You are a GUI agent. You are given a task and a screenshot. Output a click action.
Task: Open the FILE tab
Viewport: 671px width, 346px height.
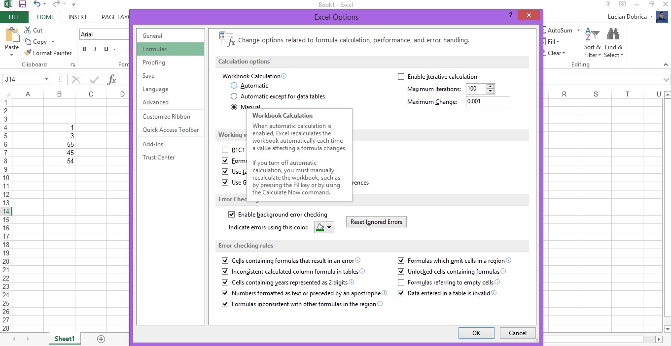(14, 17)
